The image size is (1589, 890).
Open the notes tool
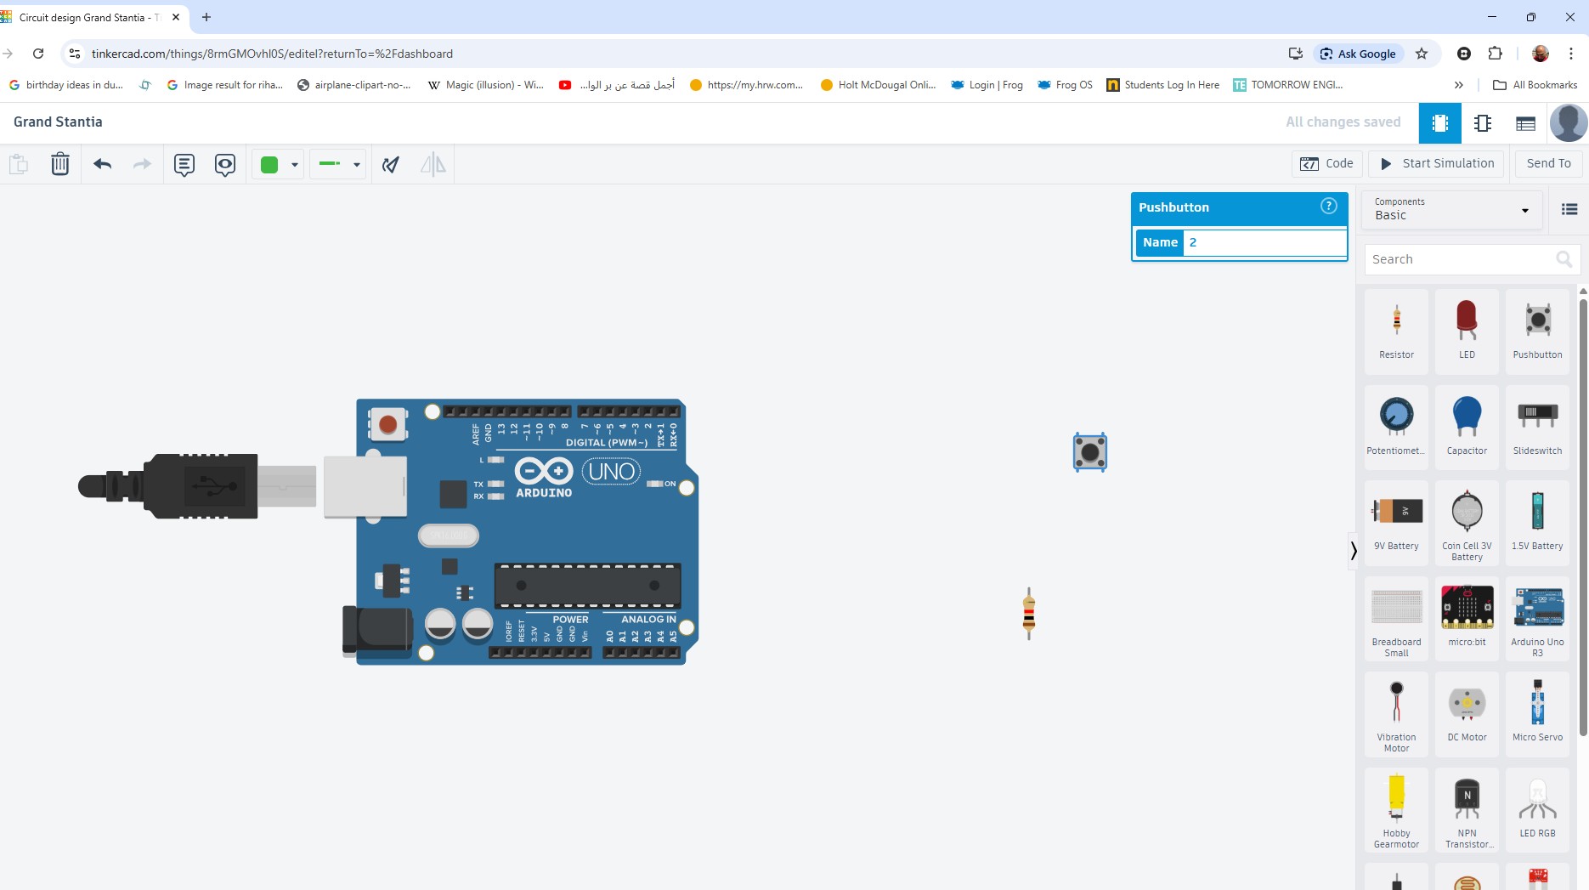(184, 164)
